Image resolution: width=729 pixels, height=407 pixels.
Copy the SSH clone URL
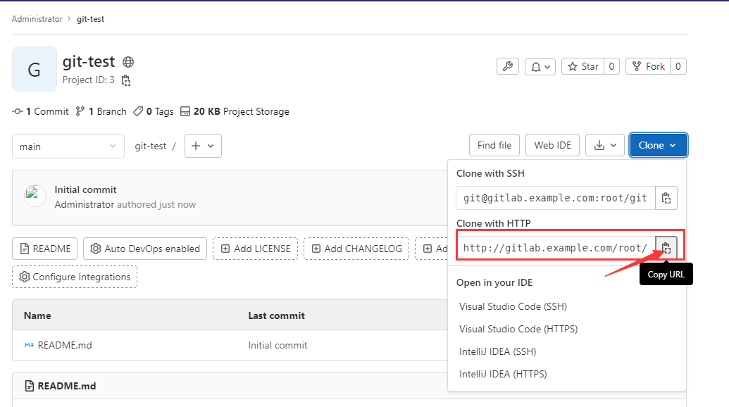[x=666, y=198]
